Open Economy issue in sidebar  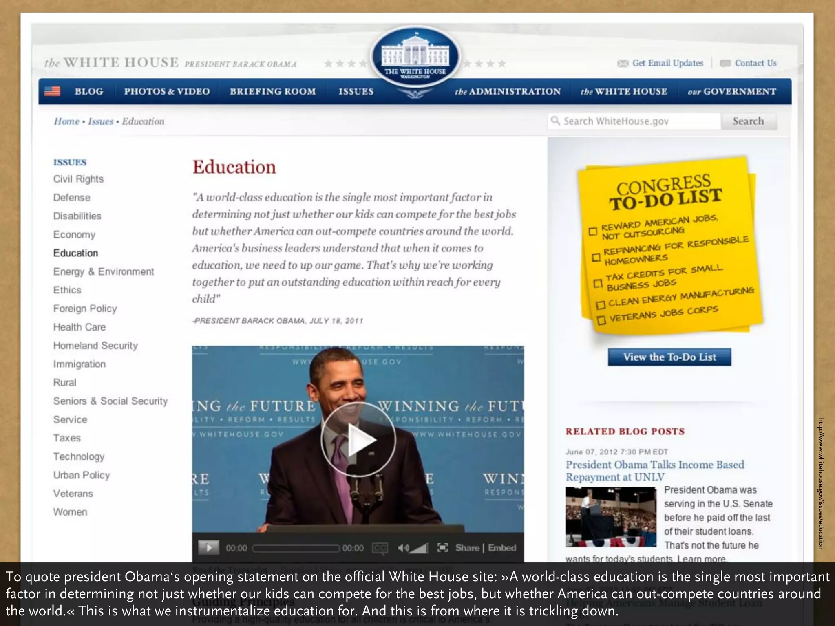(x=74, y=234)
